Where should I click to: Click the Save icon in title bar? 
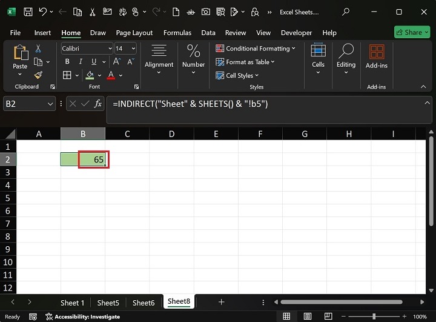[x=28, y=12]
